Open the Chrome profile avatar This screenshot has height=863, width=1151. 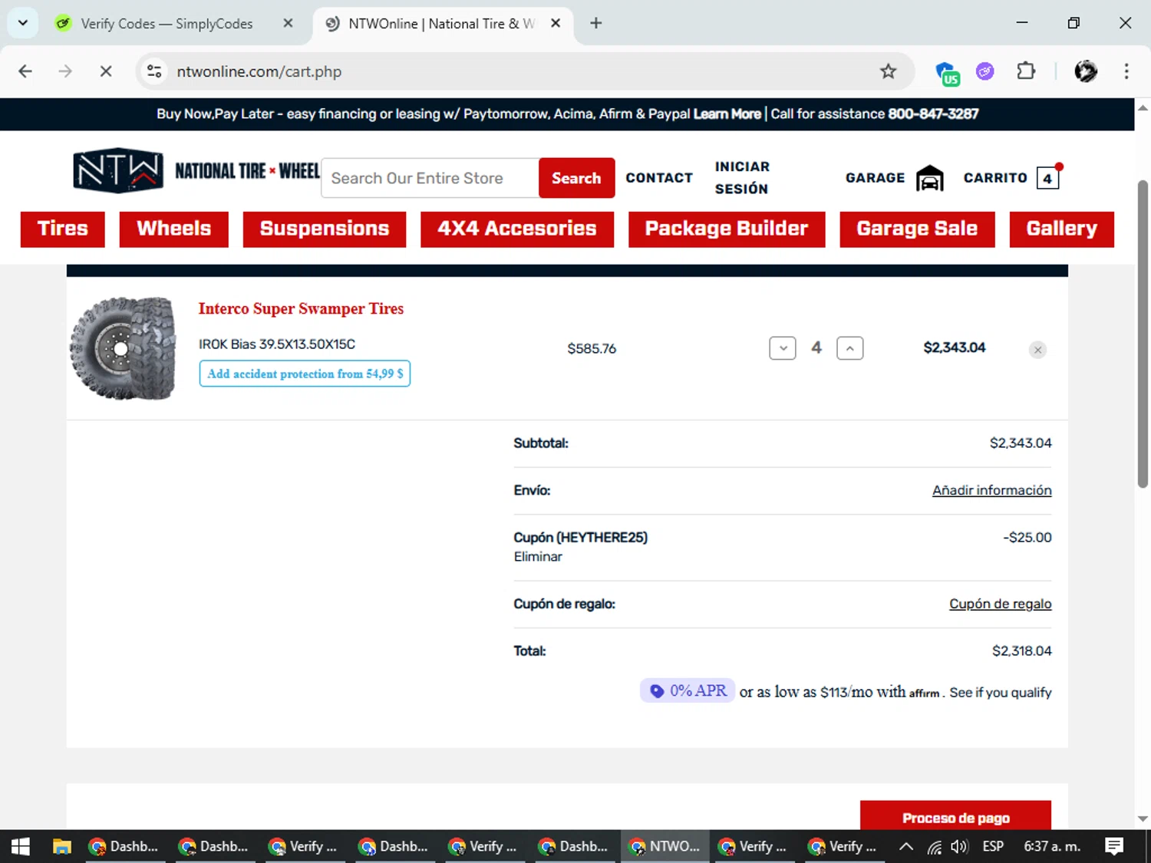tap(1086, 71)
